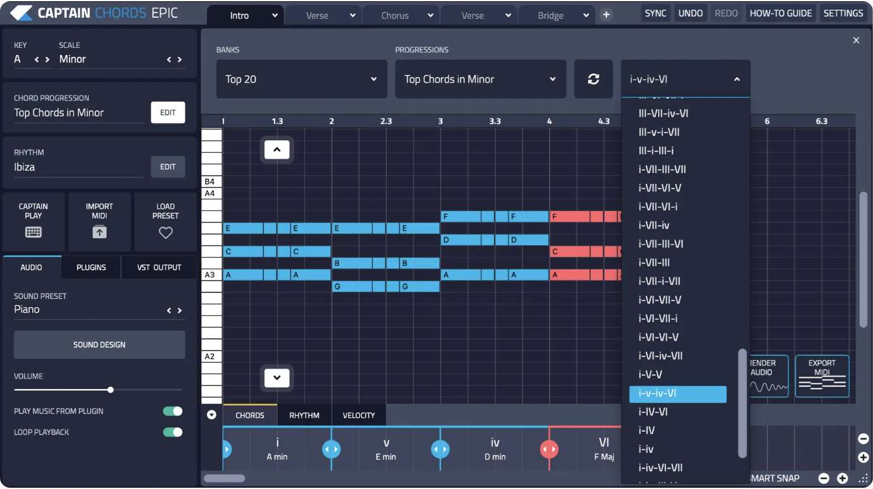Choose III-v-i-VII progression

659,132
